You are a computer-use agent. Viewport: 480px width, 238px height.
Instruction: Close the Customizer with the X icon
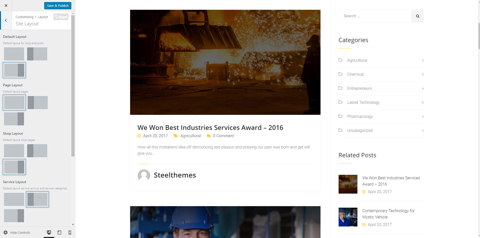click(6, 6)
